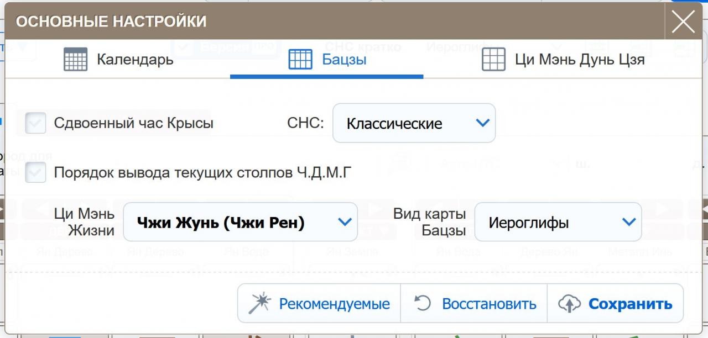
Task: Click the circular undo arrow icon on Восстановить
Action: (x=423, y=303)
